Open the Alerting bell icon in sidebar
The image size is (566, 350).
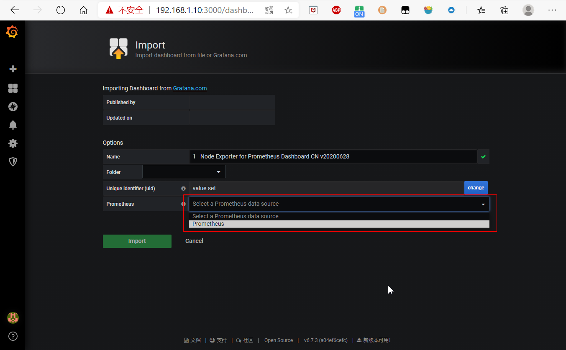pos(13,125)
